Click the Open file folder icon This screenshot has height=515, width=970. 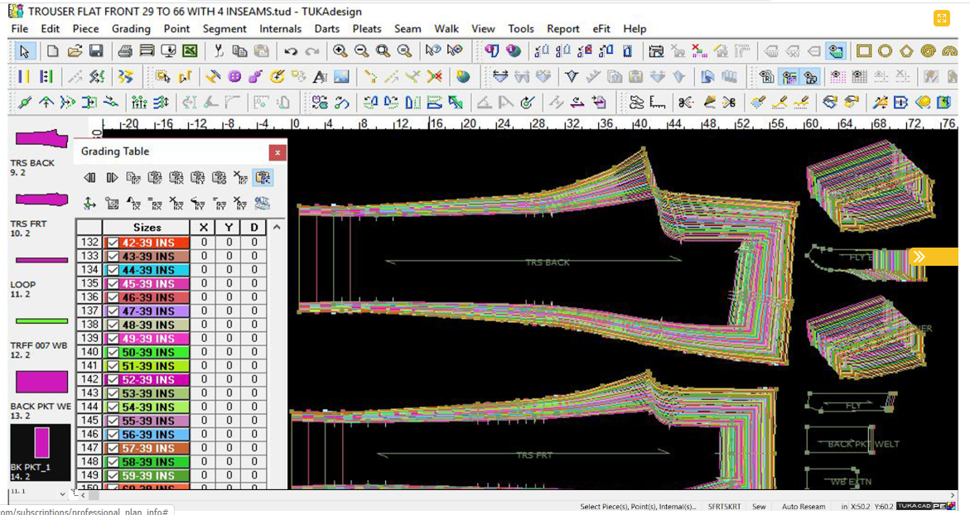tap(75, 51)
